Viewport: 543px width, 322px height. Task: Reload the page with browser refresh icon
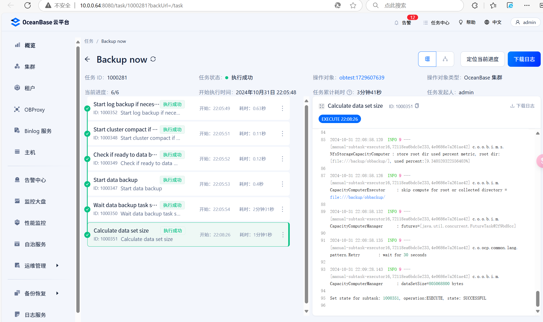point(28,5)
